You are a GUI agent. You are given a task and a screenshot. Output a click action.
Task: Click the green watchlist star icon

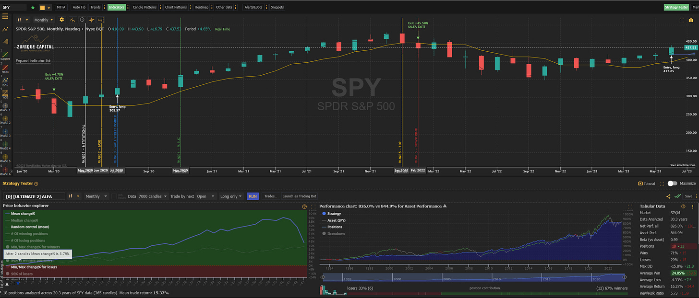33,8
